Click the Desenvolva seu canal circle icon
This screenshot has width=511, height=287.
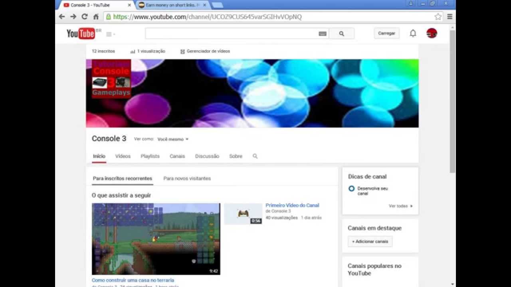[351, 189]
